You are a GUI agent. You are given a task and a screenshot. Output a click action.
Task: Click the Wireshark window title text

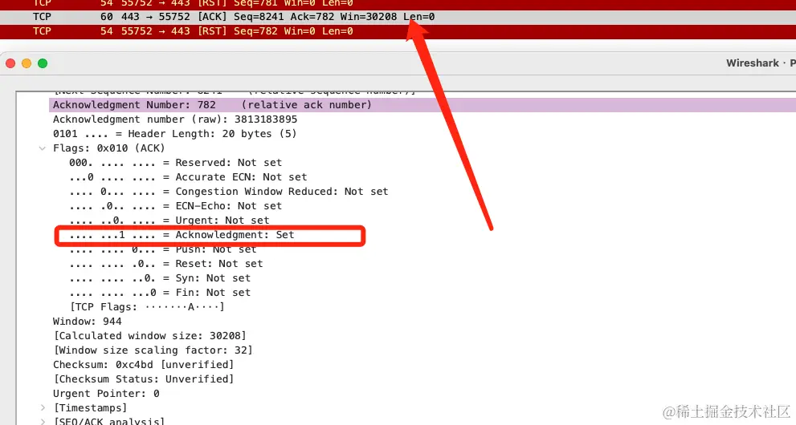[761, 63]
